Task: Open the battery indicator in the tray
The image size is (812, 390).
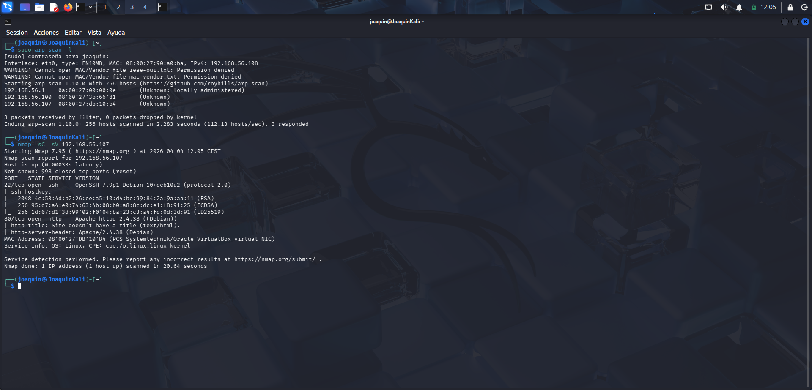Action: pyautogui.click(x=754, y=7)
